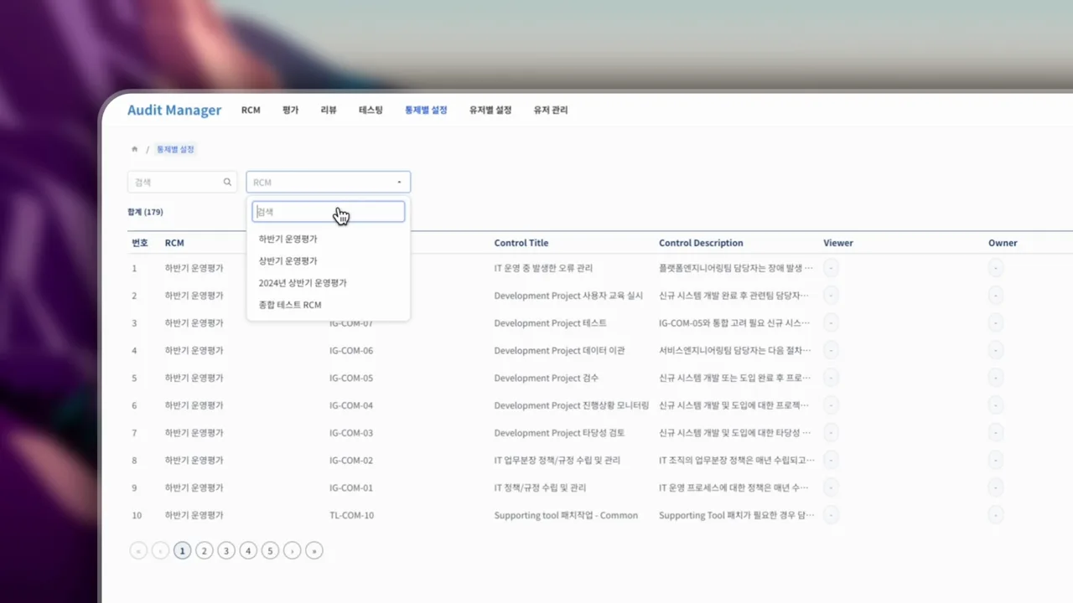Click the RCM dropdown caret arrow
The height and width of the screenshot is (603, 1073).
pos(399,182)
